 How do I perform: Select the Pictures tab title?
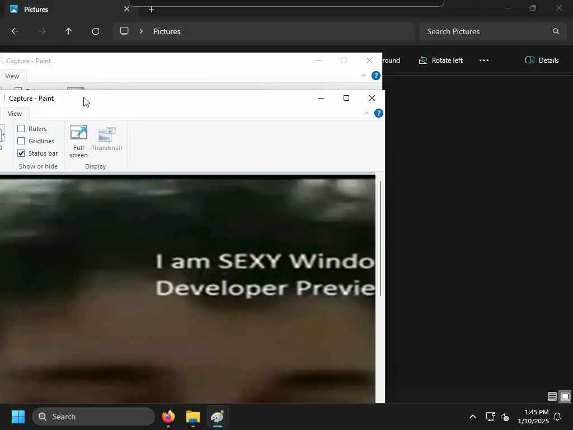coord(36,9)
